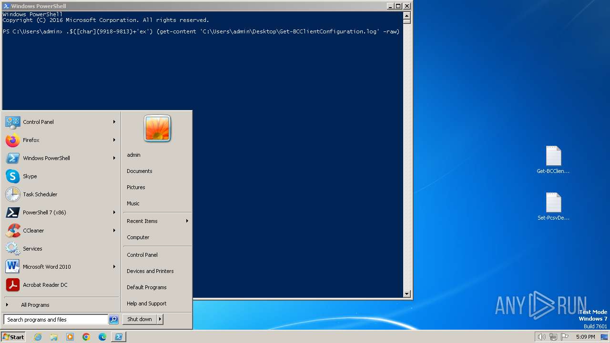Open Computer from Start menu
This screenshot has height=343, width=610.
[157, 237]
